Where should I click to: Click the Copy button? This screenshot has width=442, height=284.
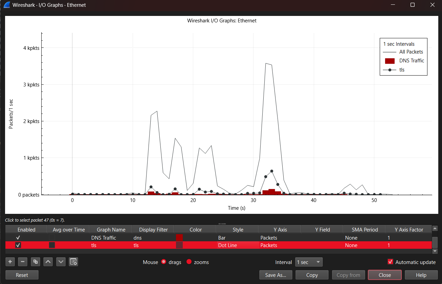pos(312,275)
